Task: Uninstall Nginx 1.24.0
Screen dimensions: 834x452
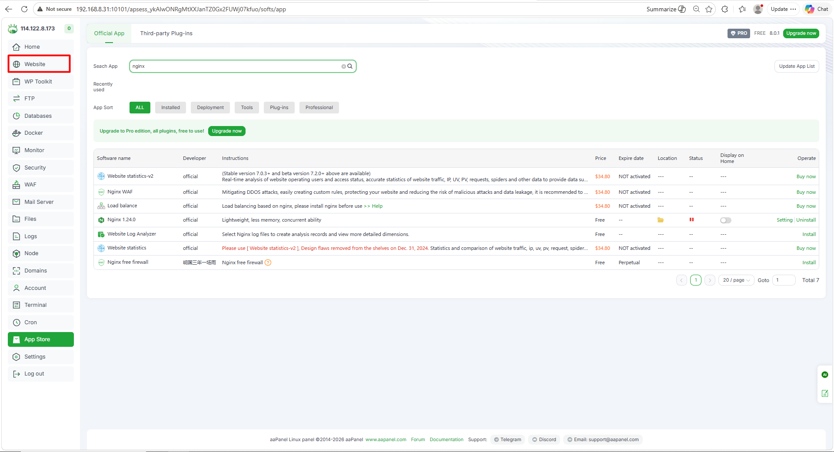Action: [x=806, y=220]
